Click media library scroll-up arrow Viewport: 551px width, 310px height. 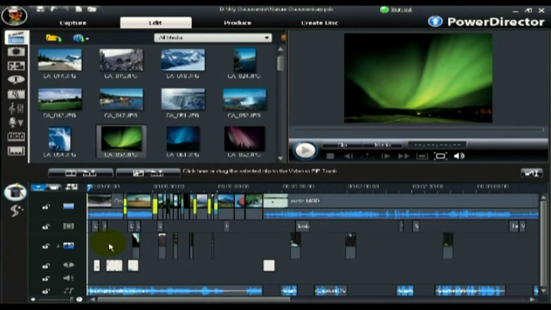point(281,50)
